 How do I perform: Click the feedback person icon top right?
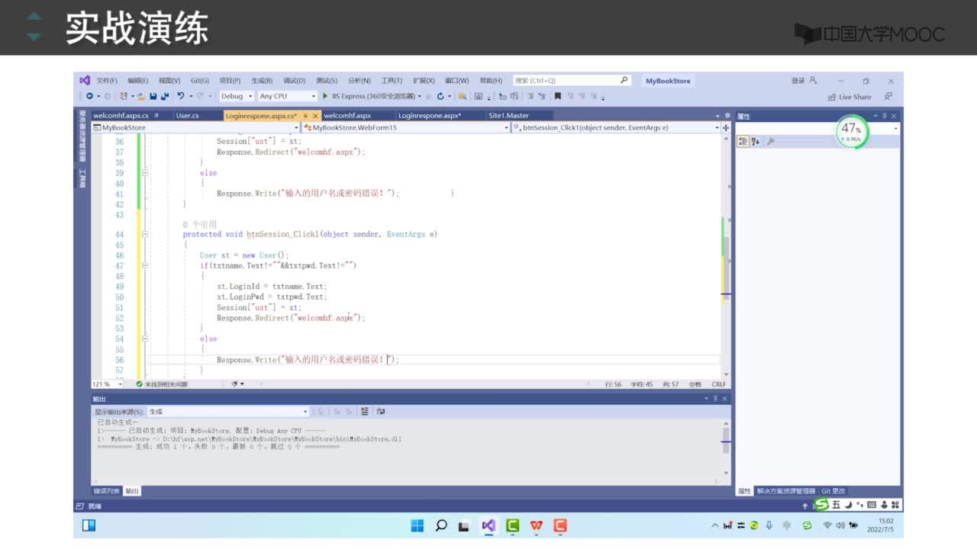(x=888, y=97)
